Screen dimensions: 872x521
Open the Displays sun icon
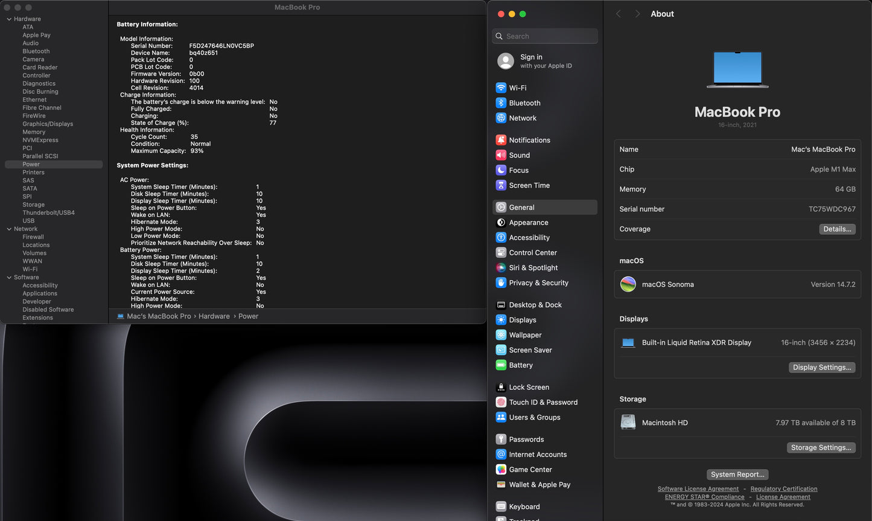(x=501, y=320)
